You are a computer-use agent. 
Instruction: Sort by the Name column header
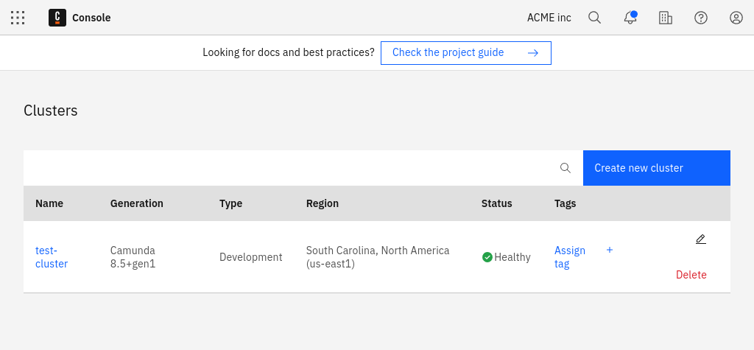coord(49,203)
